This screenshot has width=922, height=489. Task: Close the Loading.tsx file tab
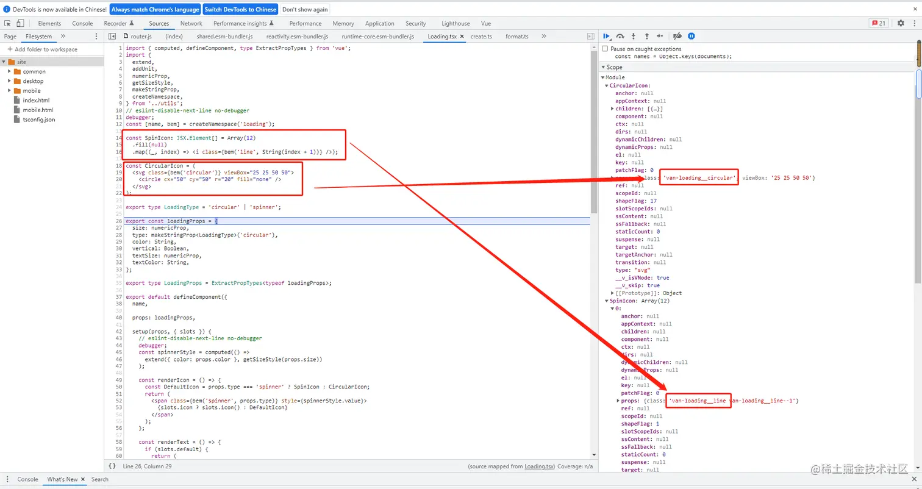(462, 37)
